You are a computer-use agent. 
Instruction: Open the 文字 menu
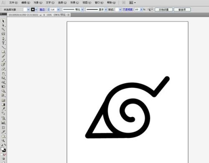(50, 3)
